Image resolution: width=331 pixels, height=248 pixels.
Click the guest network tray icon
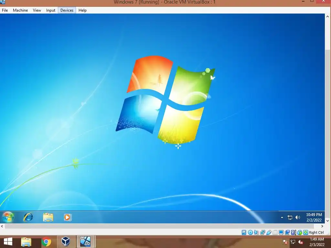(290, 217)
